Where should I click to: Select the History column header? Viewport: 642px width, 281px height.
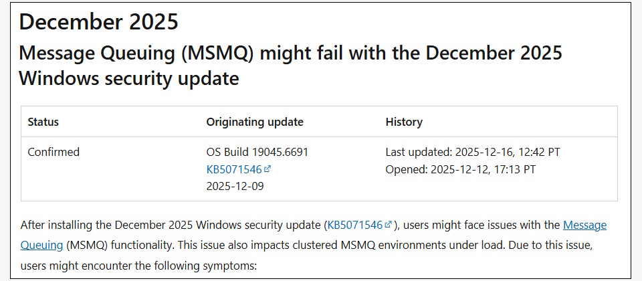click(x=404, y=122)
